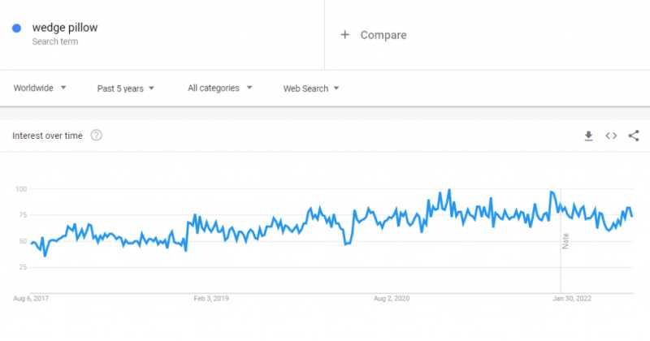Click the 100 value axis label
This screenshot has height=341, width=650.
click(x=21, y=189)
